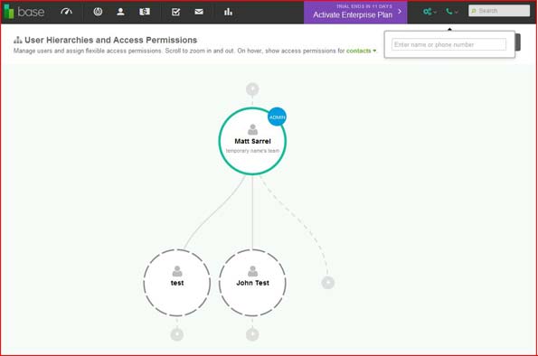This screenshot has width=538, height=356.
Task: Click Activate Enterprise Plan banner
Action: 355,12
